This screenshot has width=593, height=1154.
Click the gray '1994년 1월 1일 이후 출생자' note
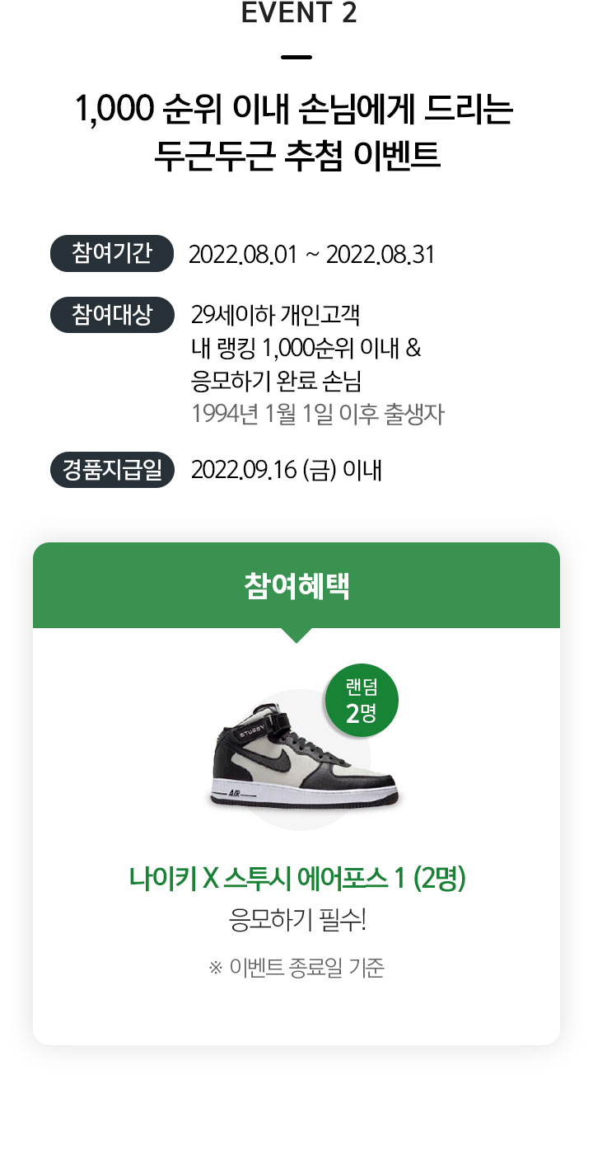[x=317, y=414]
